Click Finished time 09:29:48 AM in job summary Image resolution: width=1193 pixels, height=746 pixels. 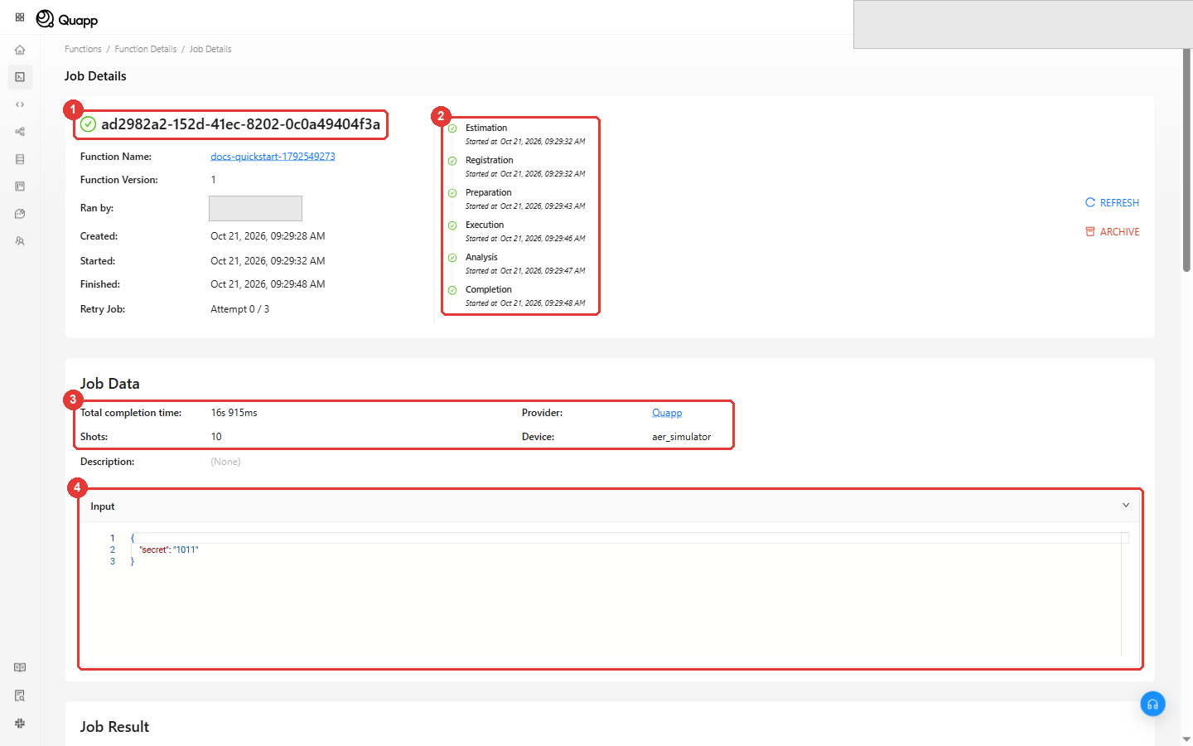(x=268, y=284)
